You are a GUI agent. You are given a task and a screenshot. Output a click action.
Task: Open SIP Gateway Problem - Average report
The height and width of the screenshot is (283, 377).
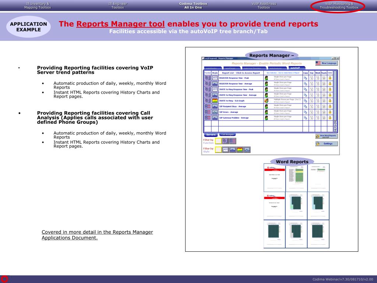[234, 118]
